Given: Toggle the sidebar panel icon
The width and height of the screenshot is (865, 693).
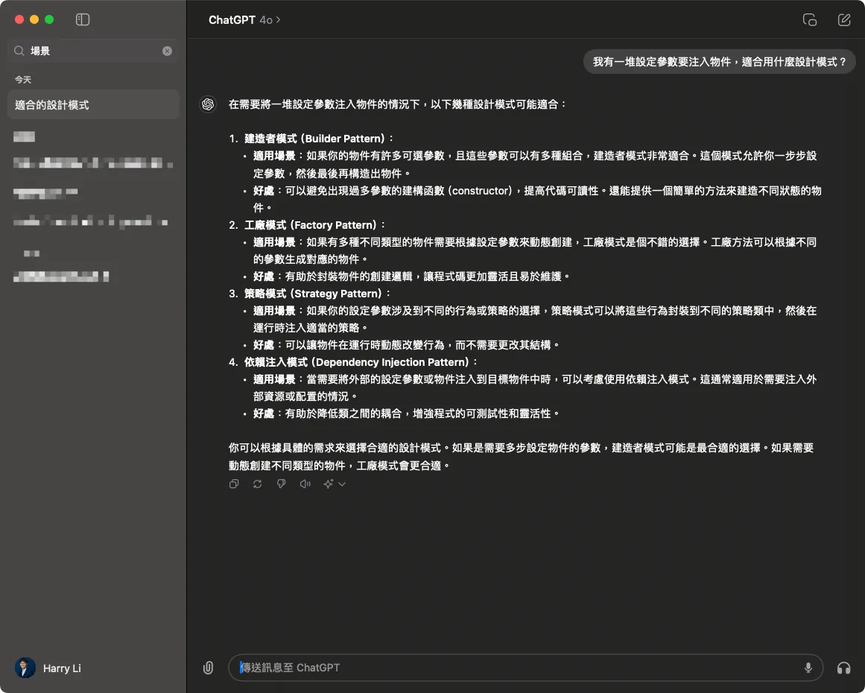Looking at the screenshot, I should click(x=83, y=20).
